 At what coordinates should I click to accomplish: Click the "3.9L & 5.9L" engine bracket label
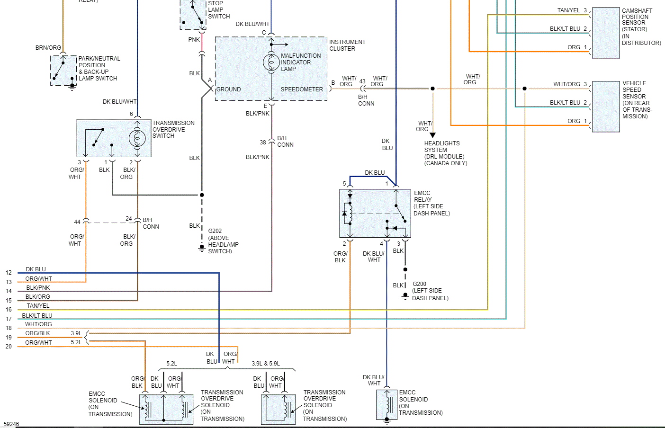click(x=266, y=364)
